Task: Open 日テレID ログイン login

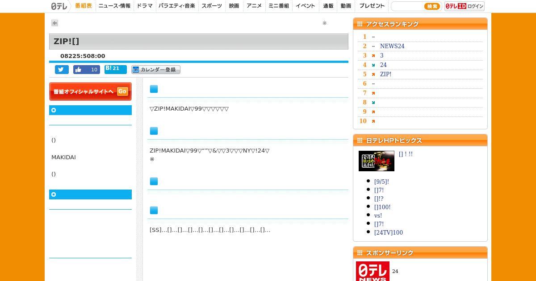Action: click(x=465, y=6)
